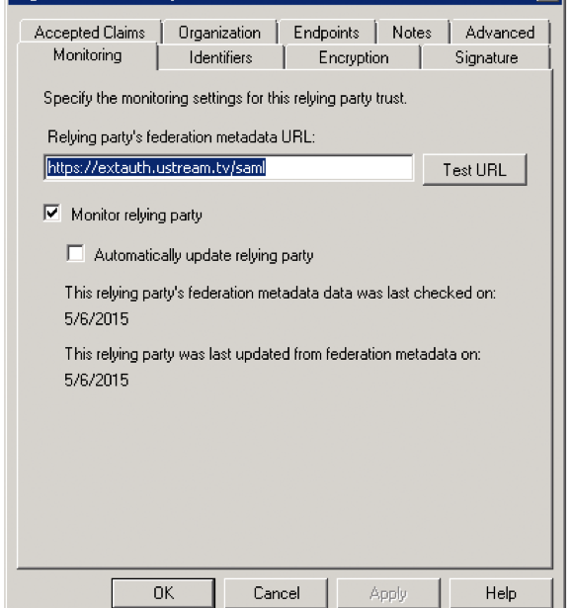
Task: Open the Advanced tab
Action: [x=500, y=33]
